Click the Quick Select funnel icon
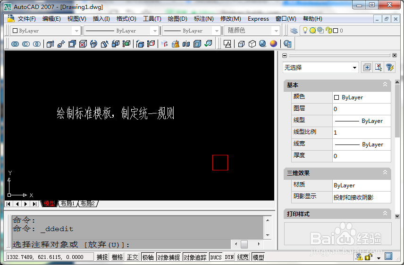404x265 pixels. click(390, 68)
